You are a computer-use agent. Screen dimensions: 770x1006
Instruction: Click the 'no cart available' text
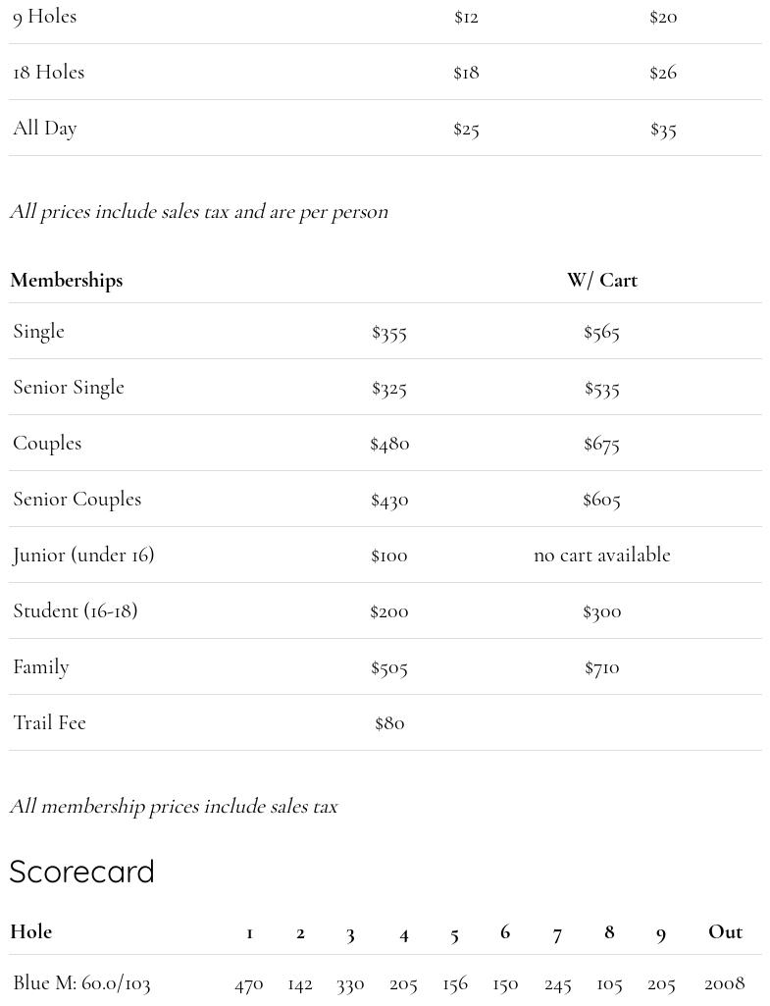coord(601,556)
